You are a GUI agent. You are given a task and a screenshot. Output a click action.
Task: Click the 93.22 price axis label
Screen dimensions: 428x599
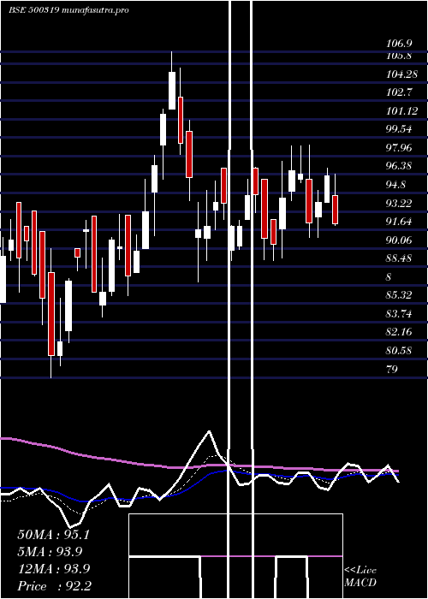pyautogui.click(x=399, y=203)
